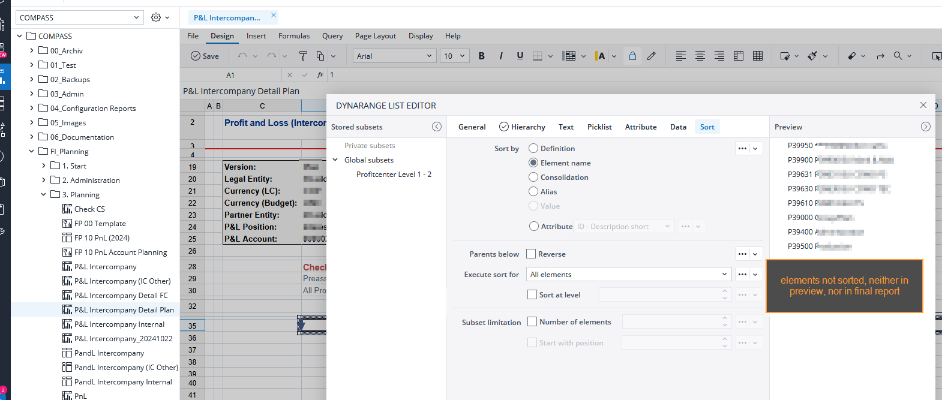Viewport: 942px width, 400px height.
Task: Click the Save button
Action: click(x=205, y=56)
